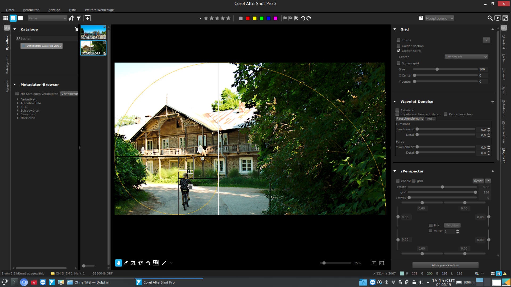The height and width of the screenshot is (287, 511).
Task: Open the Weitere Werkzeuge menu
Action: point(99,10)
